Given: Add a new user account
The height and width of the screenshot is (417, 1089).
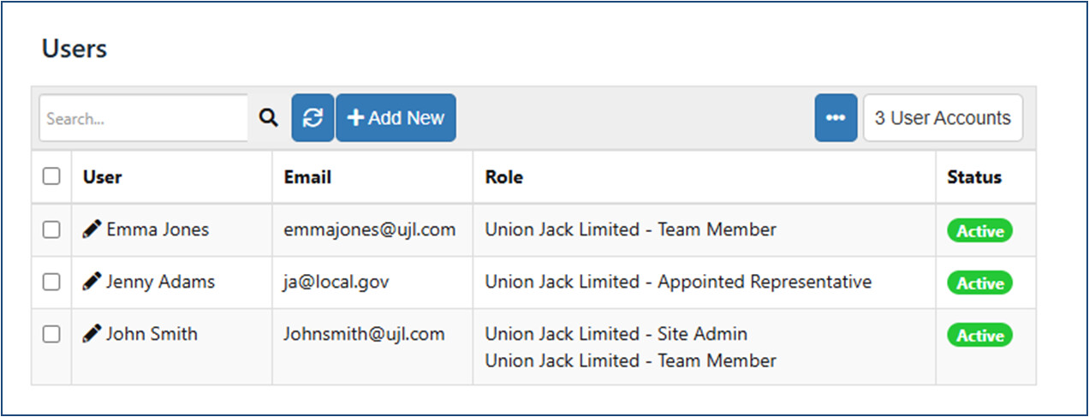Looking at the screenshot, I should [x=396, y=118].
